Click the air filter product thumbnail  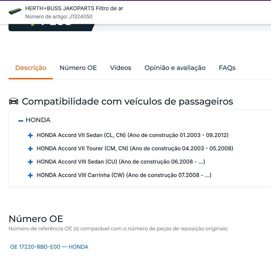(x=15, y=12)
